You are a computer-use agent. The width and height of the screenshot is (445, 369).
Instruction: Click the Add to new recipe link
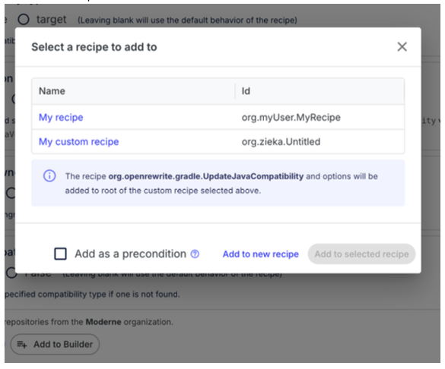[260, 254]
